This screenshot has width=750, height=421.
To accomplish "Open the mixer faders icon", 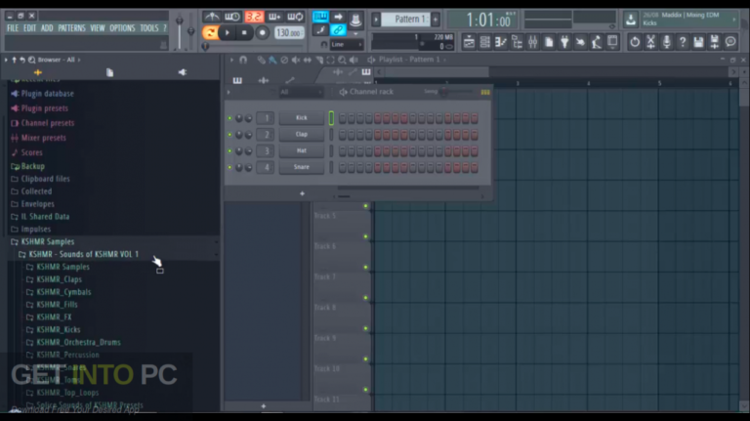I will (x=533, y=42).
